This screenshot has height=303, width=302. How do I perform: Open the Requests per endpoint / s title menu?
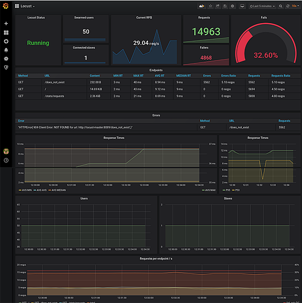[156, 259]
